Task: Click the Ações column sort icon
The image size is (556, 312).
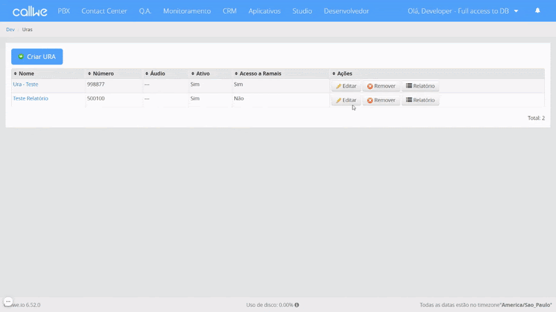Action: click(x=334, y=73)
